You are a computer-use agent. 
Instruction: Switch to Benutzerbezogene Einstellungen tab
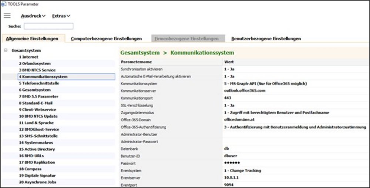pyautogui.click(x=266, y=38)
